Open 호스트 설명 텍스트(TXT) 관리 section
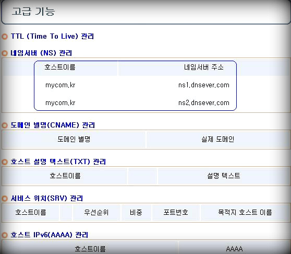The width and height of the screenshot is (291, 254). pos(58,161)
